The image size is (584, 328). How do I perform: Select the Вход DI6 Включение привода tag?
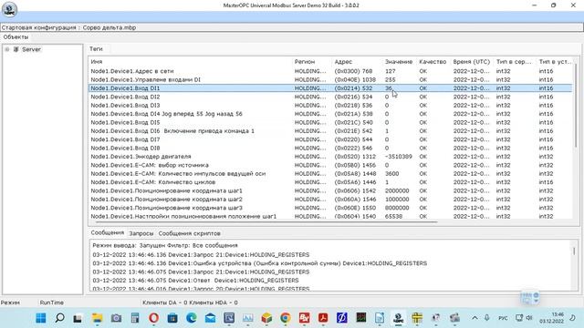(x=330, y=131)
